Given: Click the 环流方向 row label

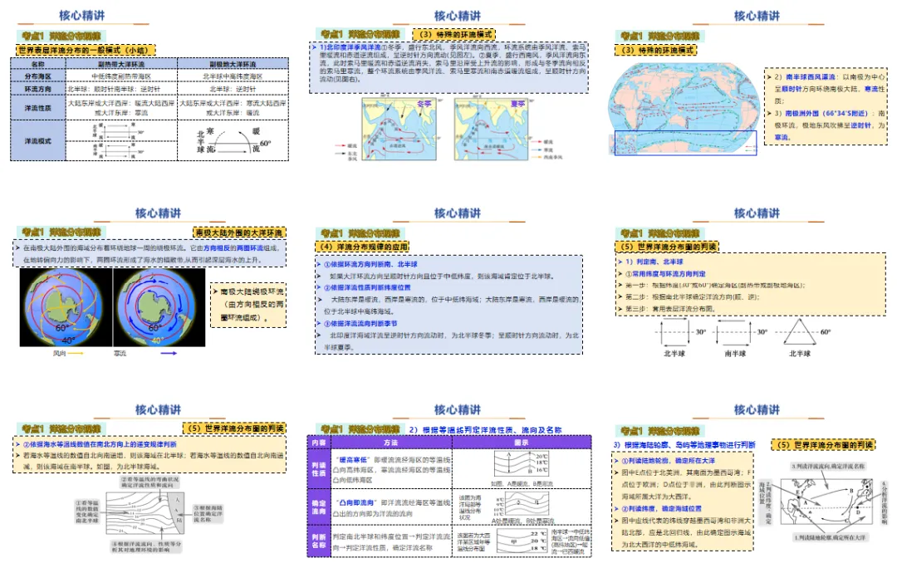Looking at the screenshot, I should click(37, 89).
